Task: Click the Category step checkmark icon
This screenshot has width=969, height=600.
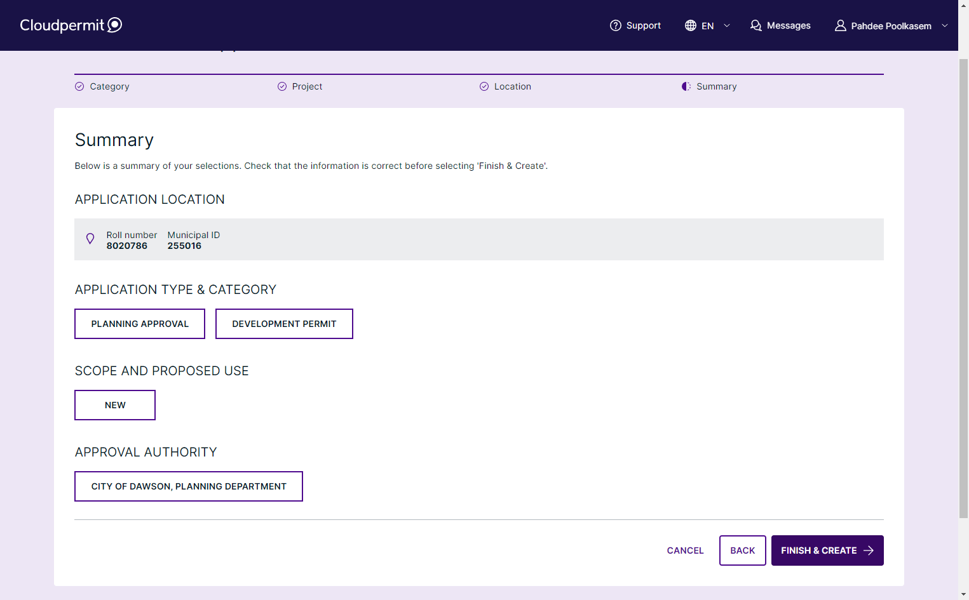Action: [x=79, y=86]
